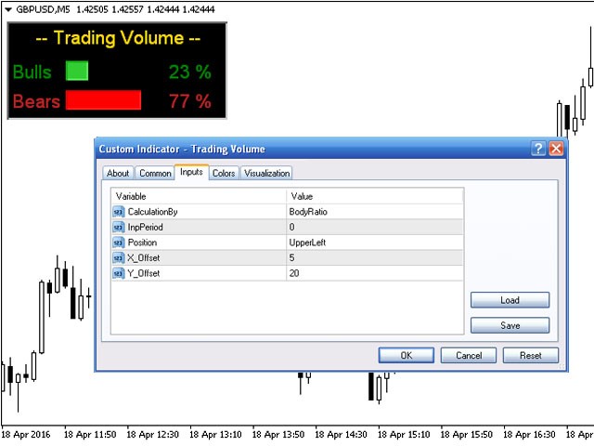Click the 18 Apr 13:10 time axis label
The image size is (594, 446).
(x=215, y=435)
